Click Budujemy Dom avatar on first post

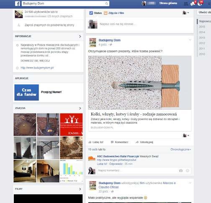click(x=93, y=42)
